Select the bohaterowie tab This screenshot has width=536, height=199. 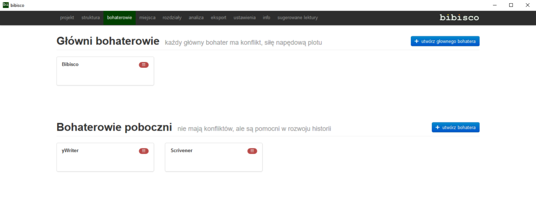[x=120, y=18]
